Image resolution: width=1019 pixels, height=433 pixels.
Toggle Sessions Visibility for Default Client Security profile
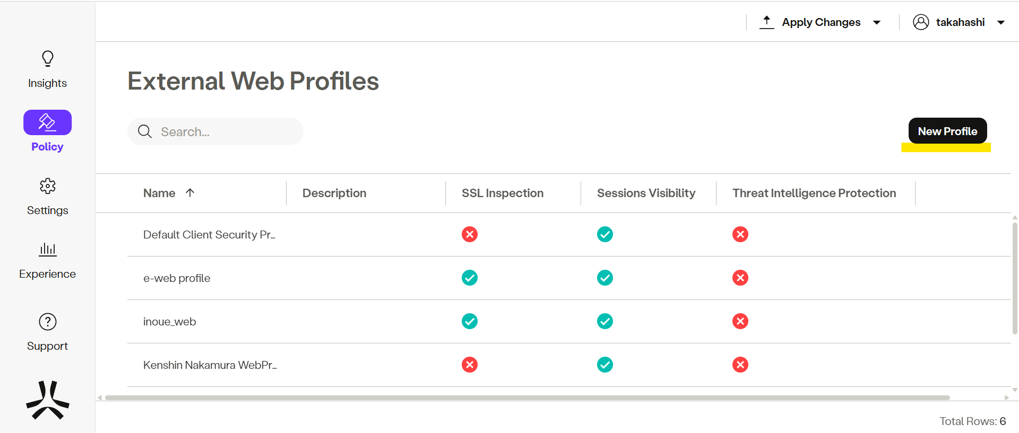tap(605, 234)
